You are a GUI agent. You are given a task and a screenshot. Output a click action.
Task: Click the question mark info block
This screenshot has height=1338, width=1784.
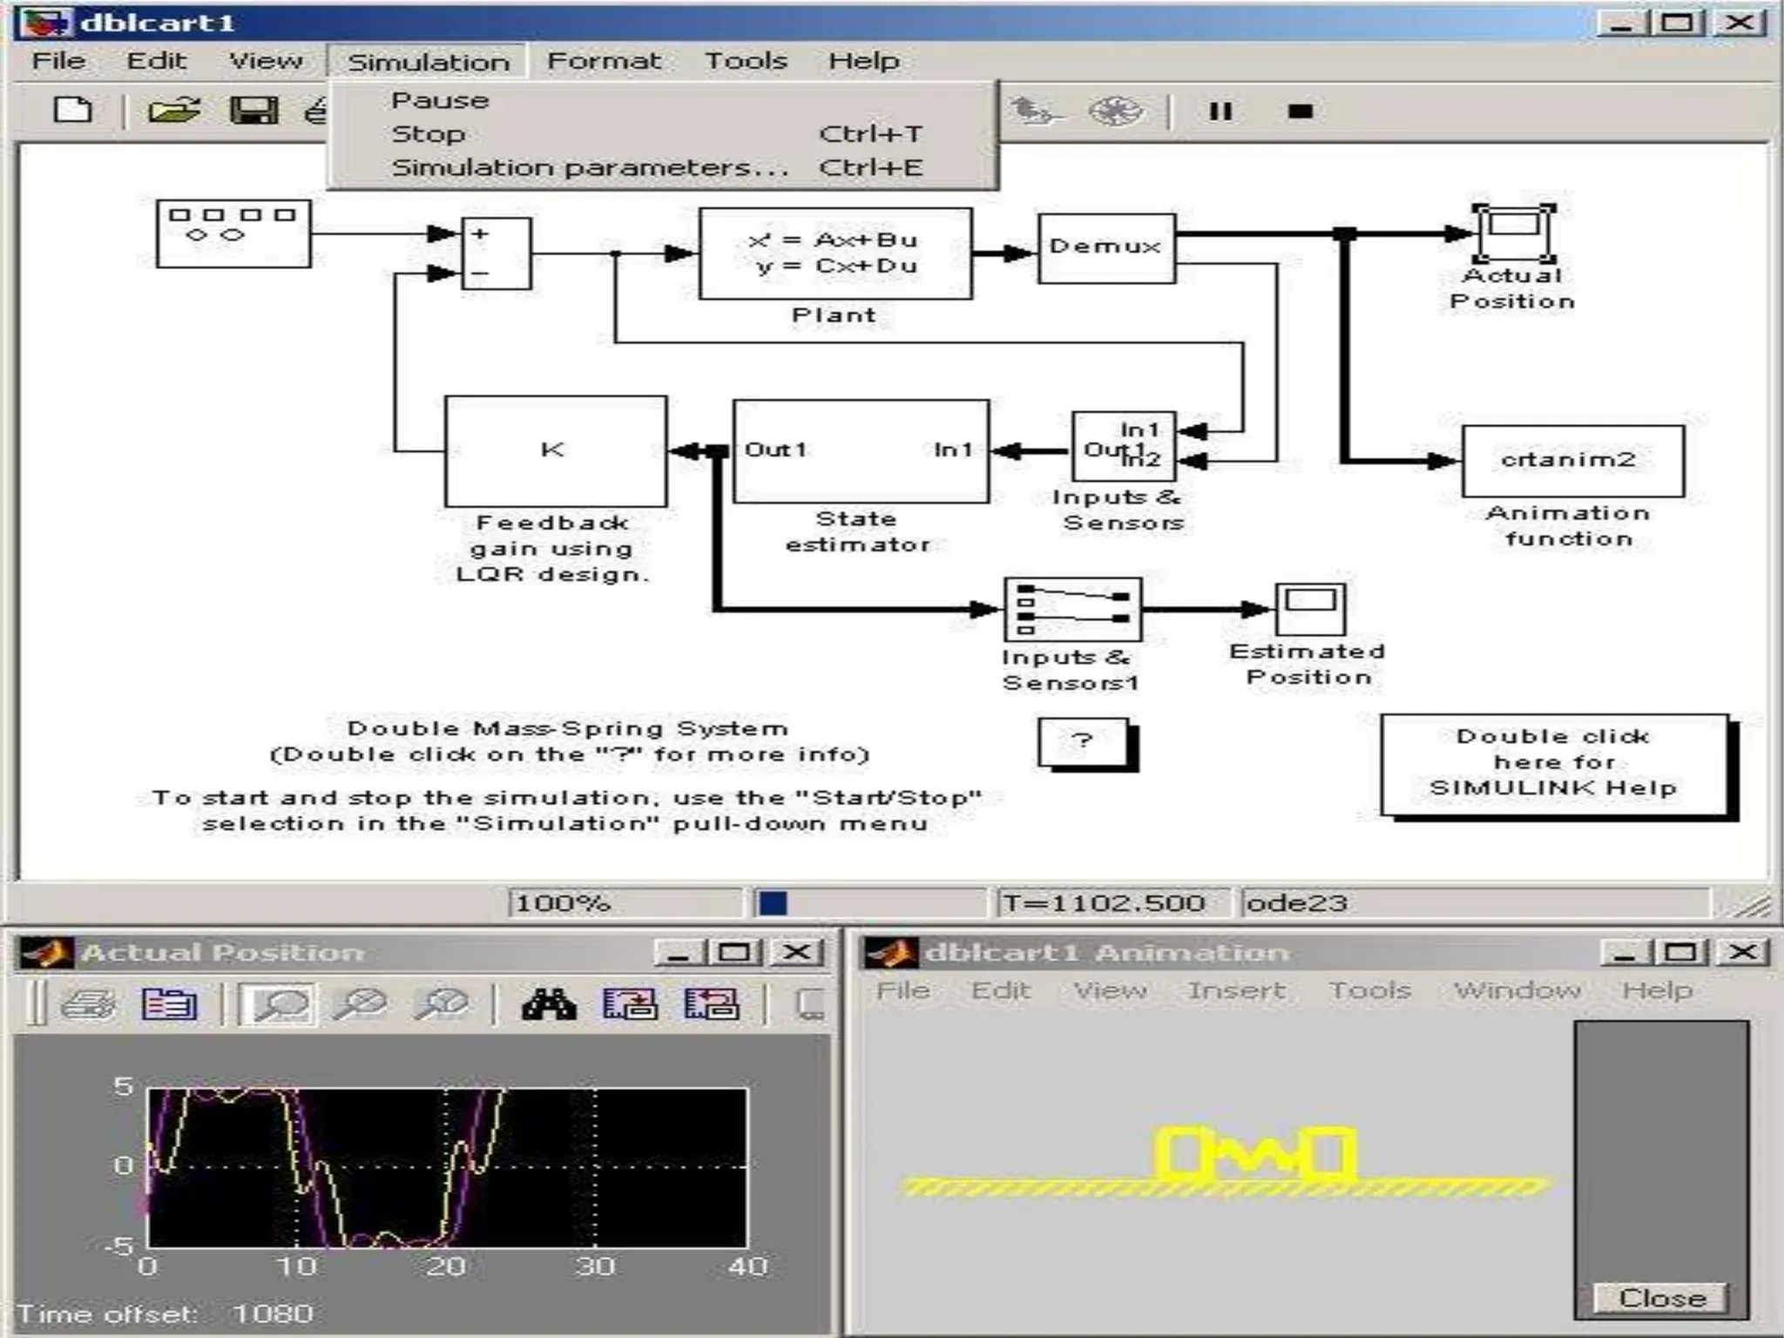pos(1083,741)
